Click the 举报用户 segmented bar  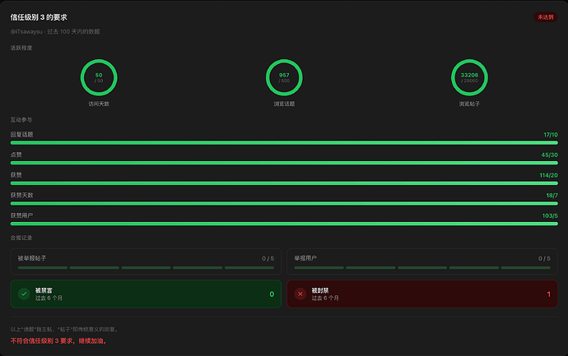(422, 268)
